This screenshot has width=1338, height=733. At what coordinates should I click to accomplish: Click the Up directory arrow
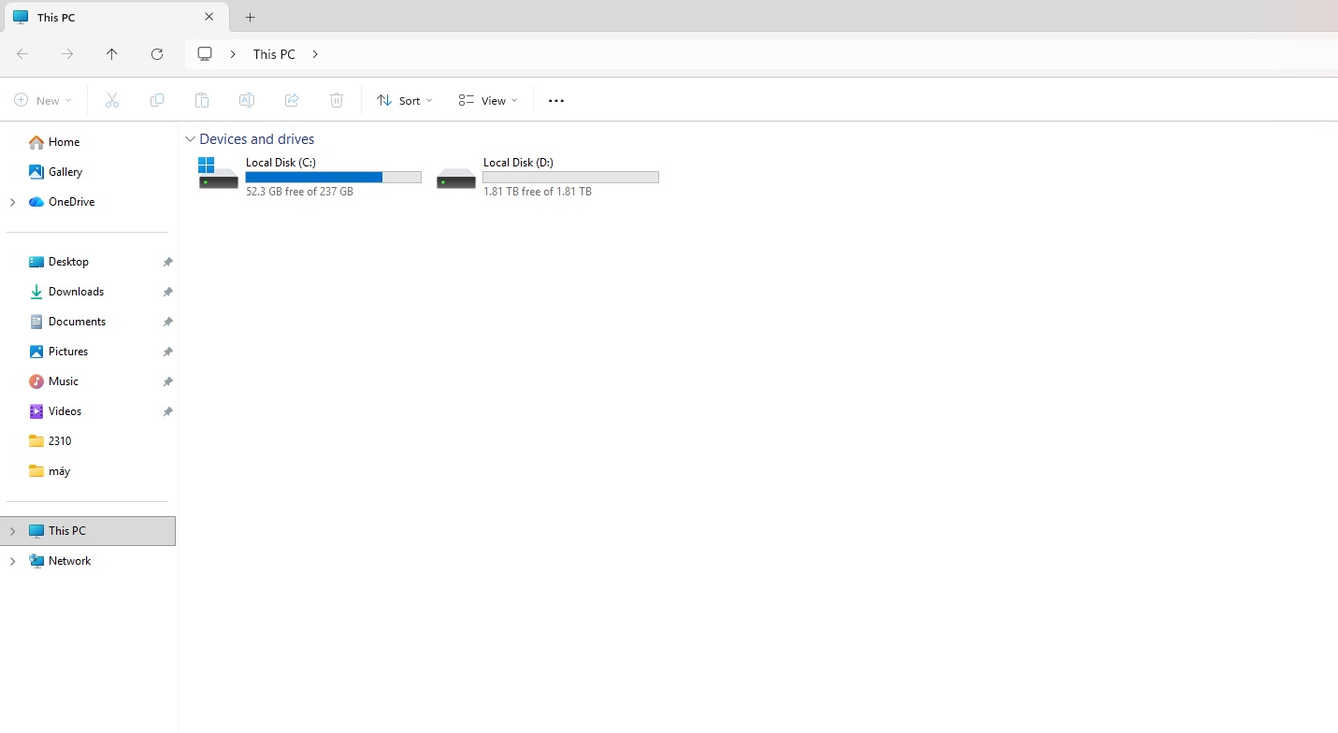pyautogui.click(x=112, y=54)
